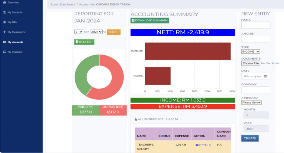Go to Admin Dashboard breadcrumb link
Image resolution: width=284 pixels, height=153 pixels.
[63, 4]
